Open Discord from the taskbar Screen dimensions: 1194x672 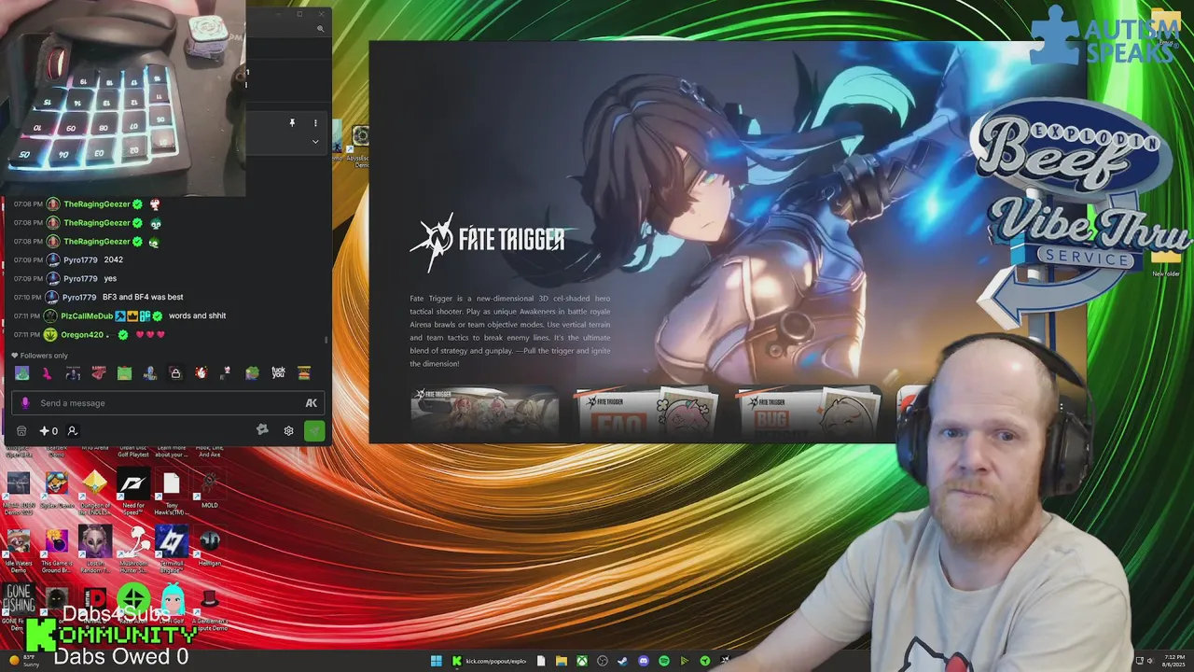click(x=644, y=661)
